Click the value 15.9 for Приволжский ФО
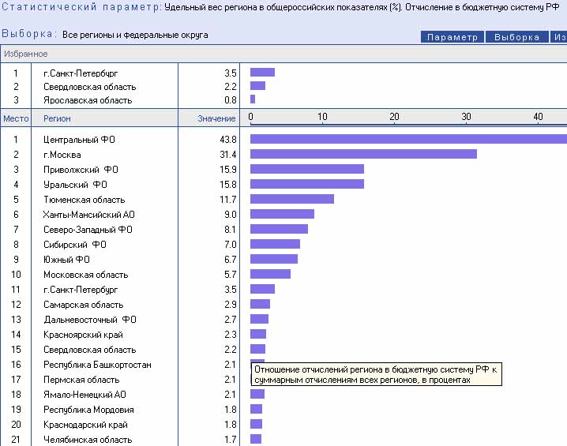Screen dimensions: 567x446 click(227, 170)
